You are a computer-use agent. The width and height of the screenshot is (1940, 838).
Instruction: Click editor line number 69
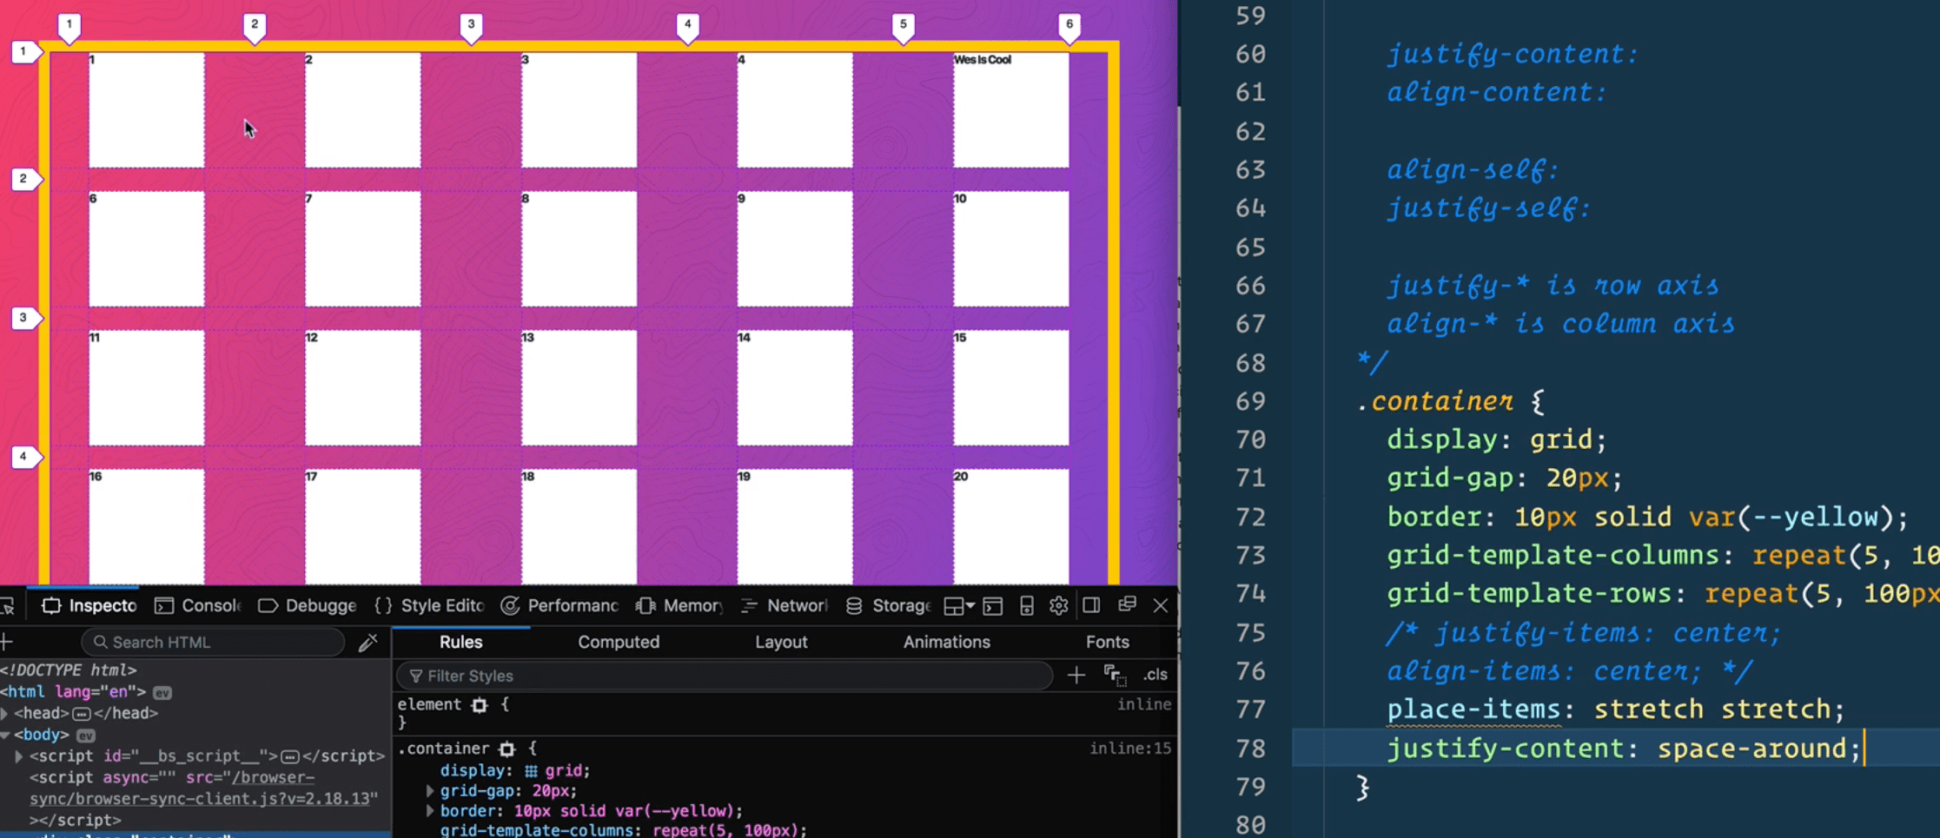coord(1250,401)
